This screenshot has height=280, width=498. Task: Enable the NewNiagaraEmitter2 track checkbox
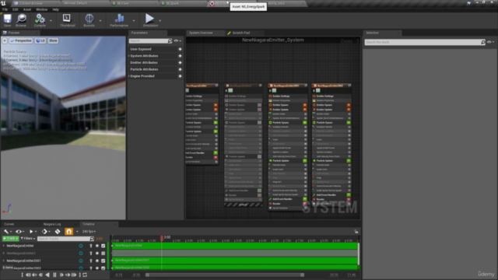[x=103, y=254]
